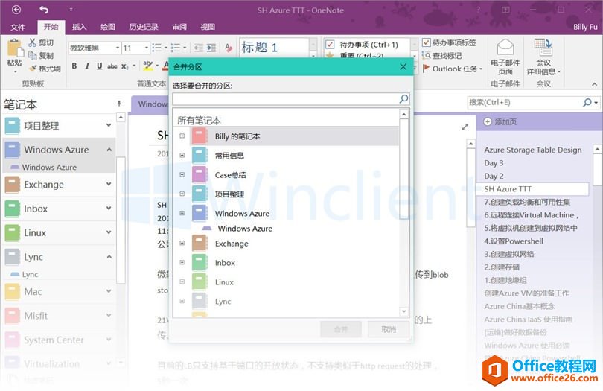This screenshot has width=603, height=391.
Task: Click the subscript button
Action: coord(124,66)
